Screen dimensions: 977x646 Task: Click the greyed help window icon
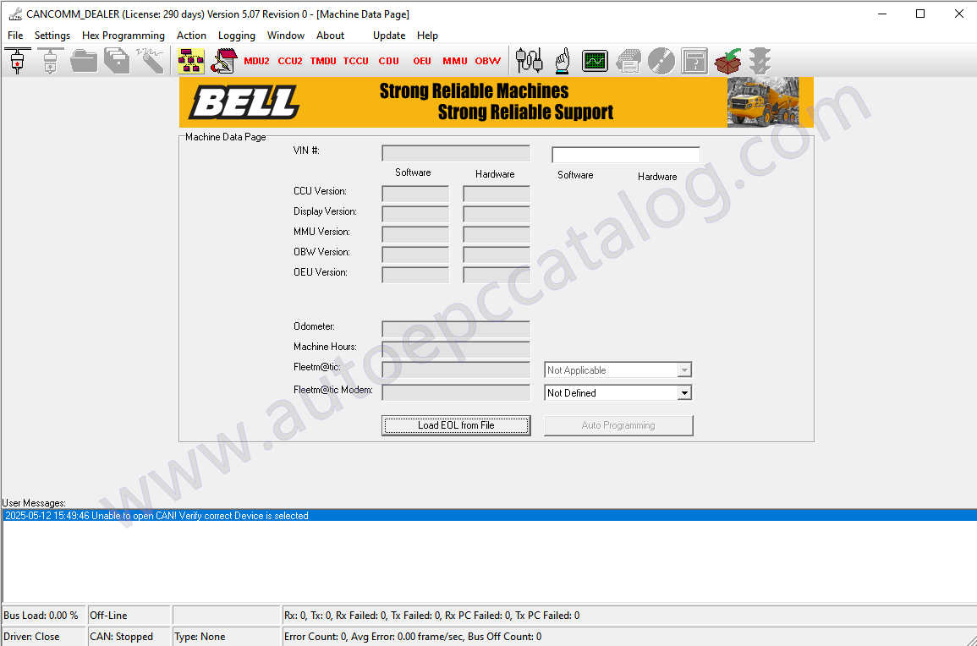pos(694,61)
